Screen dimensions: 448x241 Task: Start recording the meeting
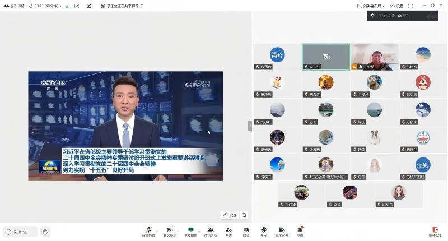[263, 230]
